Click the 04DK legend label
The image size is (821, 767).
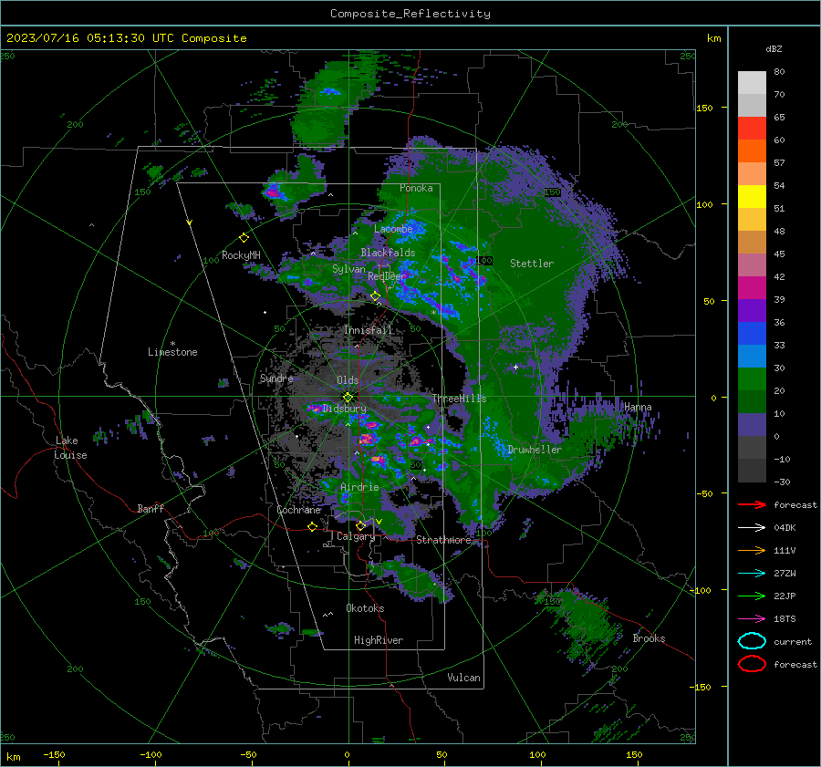coord(785,527)
